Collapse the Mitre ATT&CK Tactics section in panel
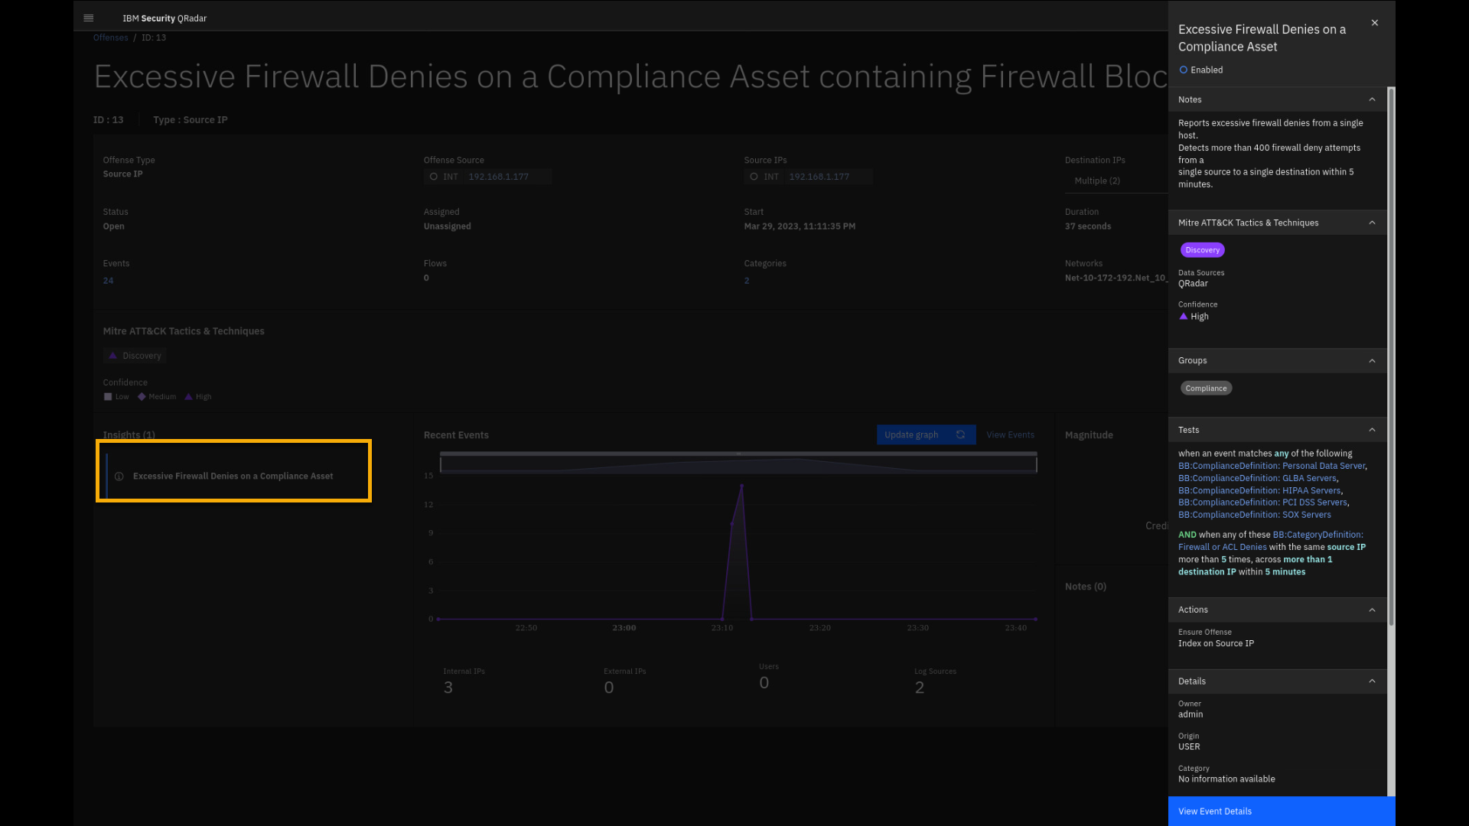Image resolution: width=1469 pixels, height=826 pixels. click(1372, 223)
